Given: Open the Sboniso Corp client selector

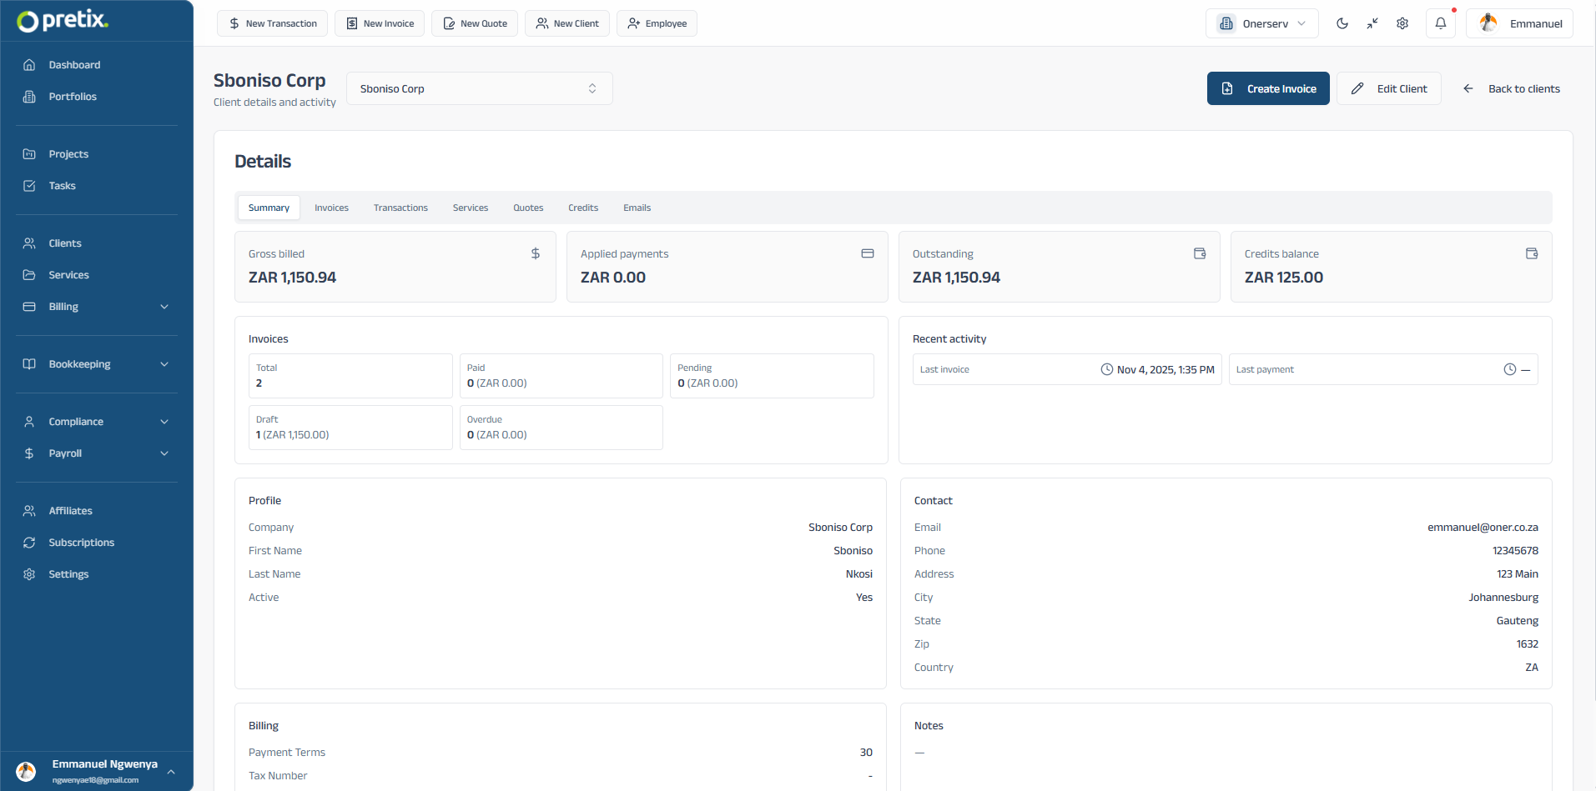Looking at the screenshot, I should tap(479, 88).
